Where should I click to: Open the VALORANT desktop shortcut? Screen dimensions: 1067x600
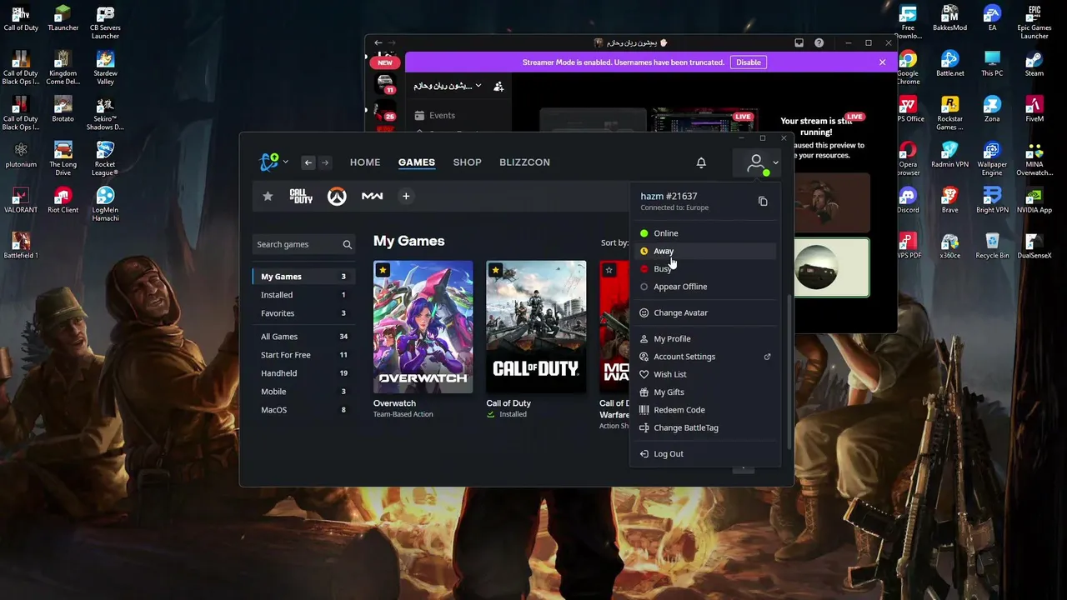click(21, 201)
